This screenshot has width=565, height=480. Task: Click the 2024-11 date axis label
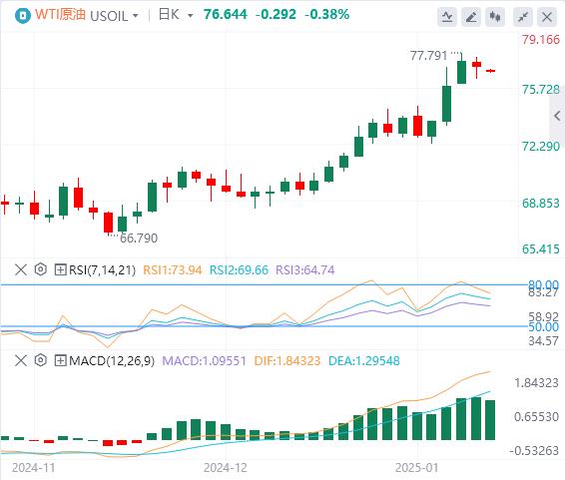pyautogui.click(x=34, y=468)
